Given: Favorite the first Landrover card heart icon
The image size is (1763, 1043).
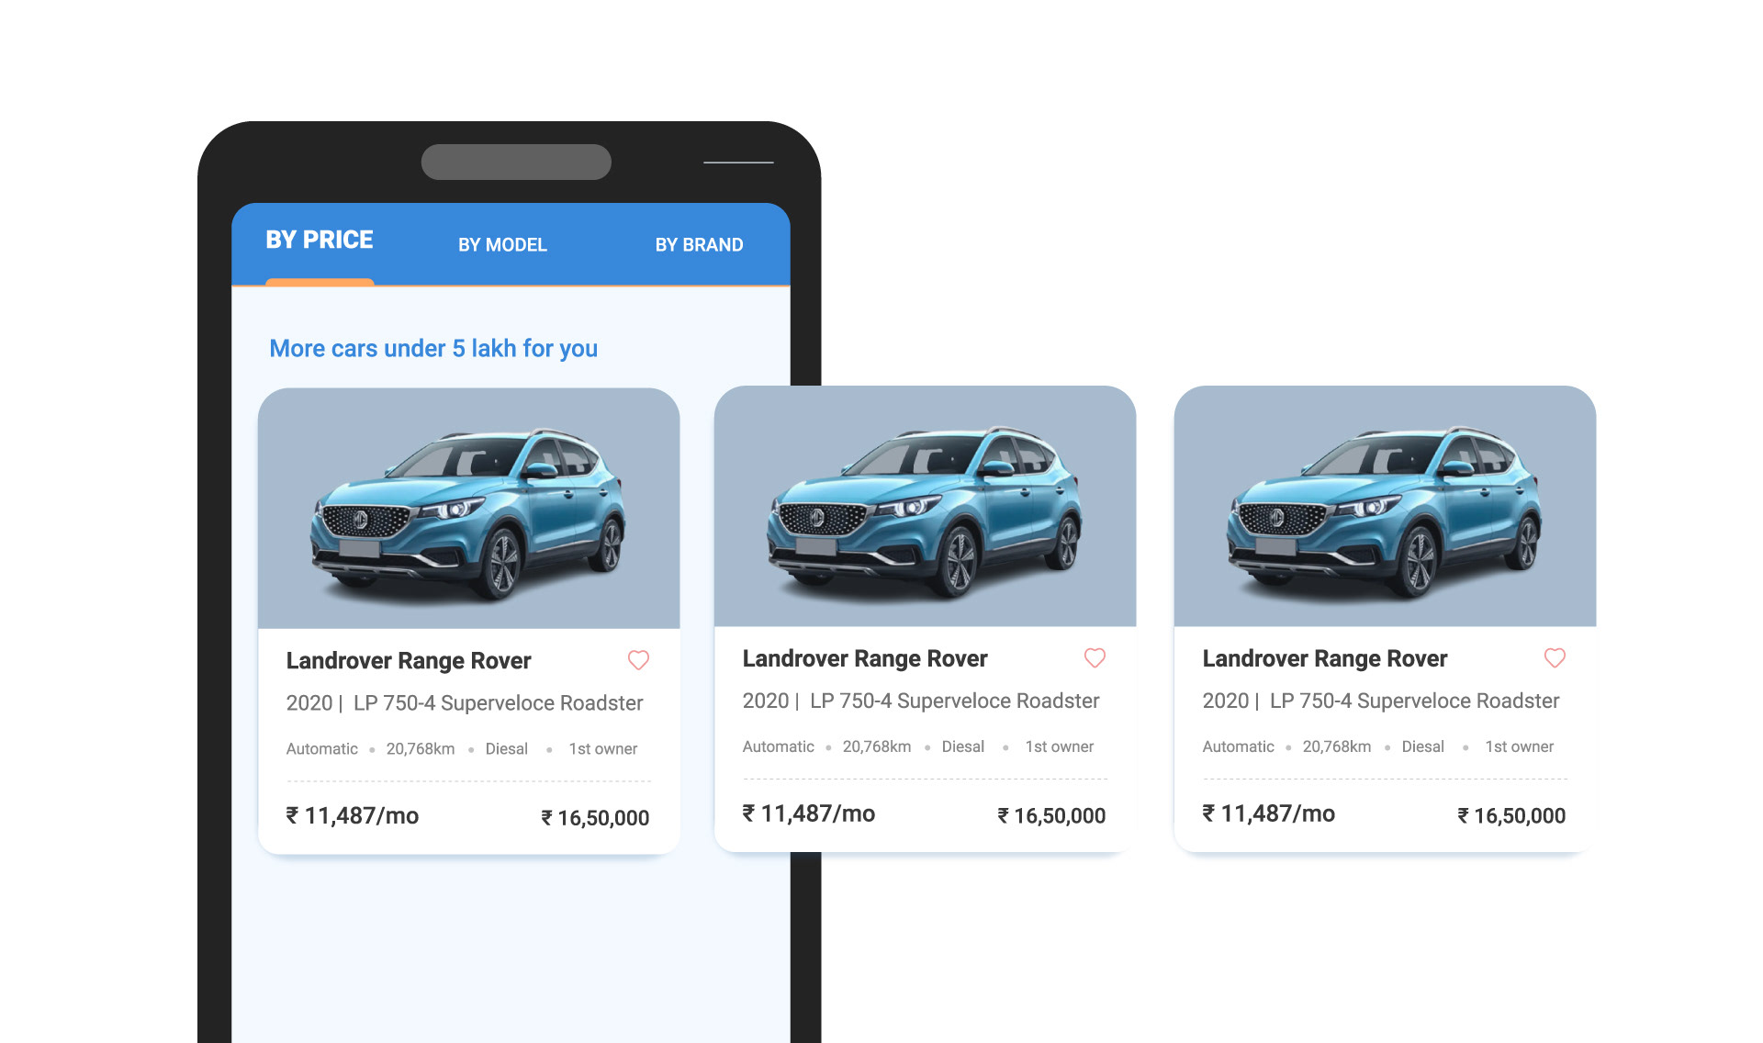Looking at the screenshot, I should (x=638, y=660).
